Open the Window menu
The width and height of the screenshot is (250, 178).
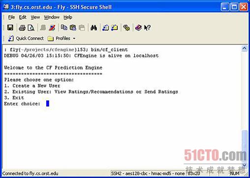click(x=52, y=17)
